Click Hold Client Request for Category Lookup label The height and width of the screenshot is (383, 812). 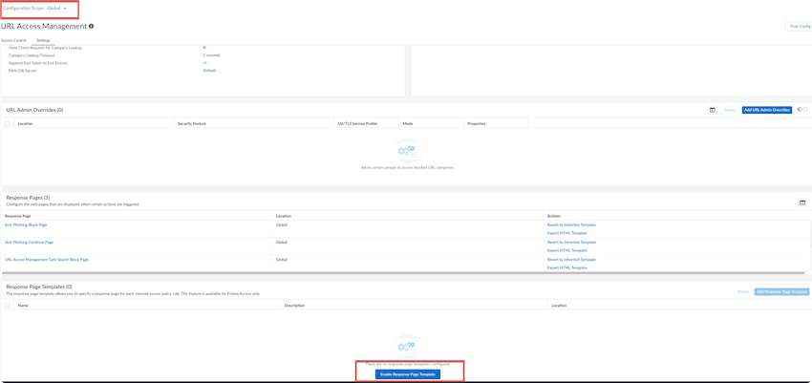[45, 48]
